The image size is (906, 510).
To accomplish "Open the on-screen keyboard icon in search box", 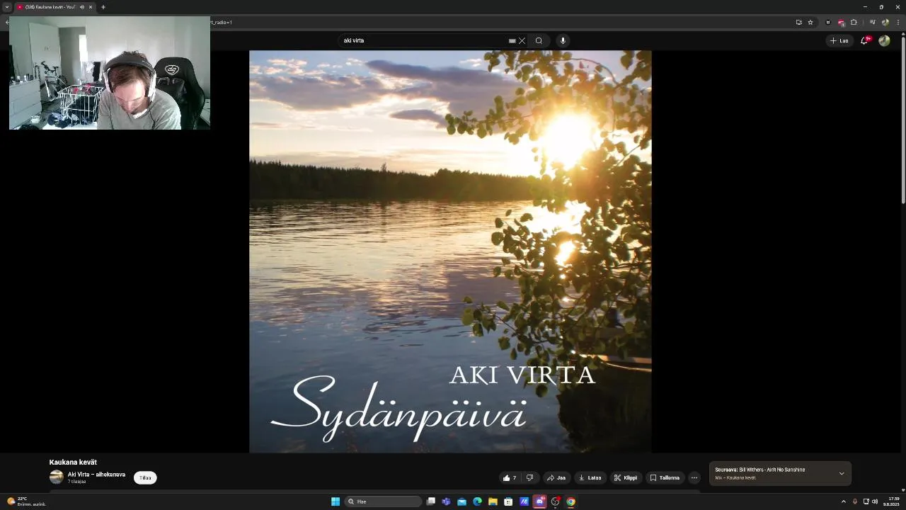I will click(512, 40).
